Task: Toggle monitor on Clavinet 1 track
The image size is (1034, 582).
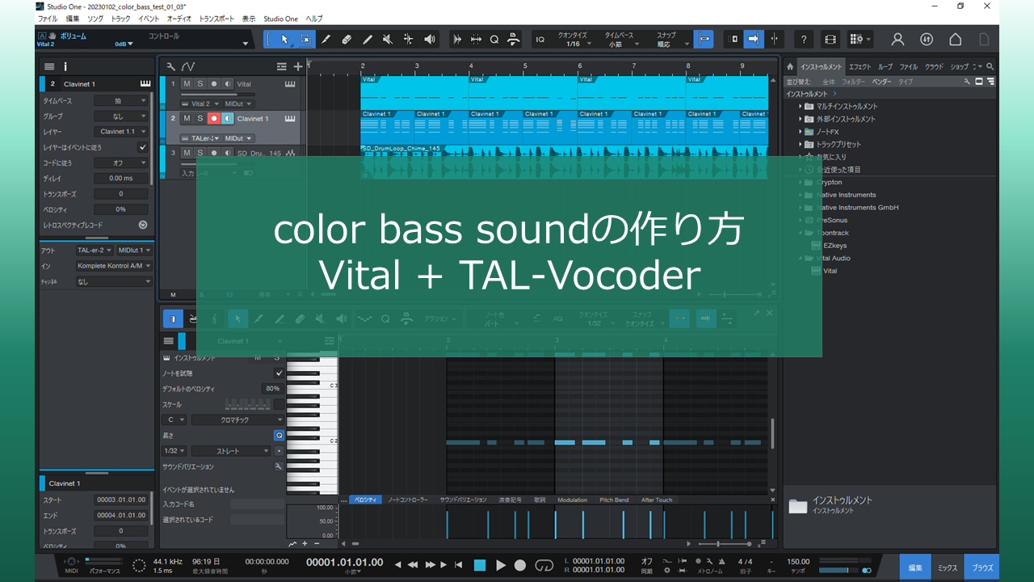Action: click(228, 118)
